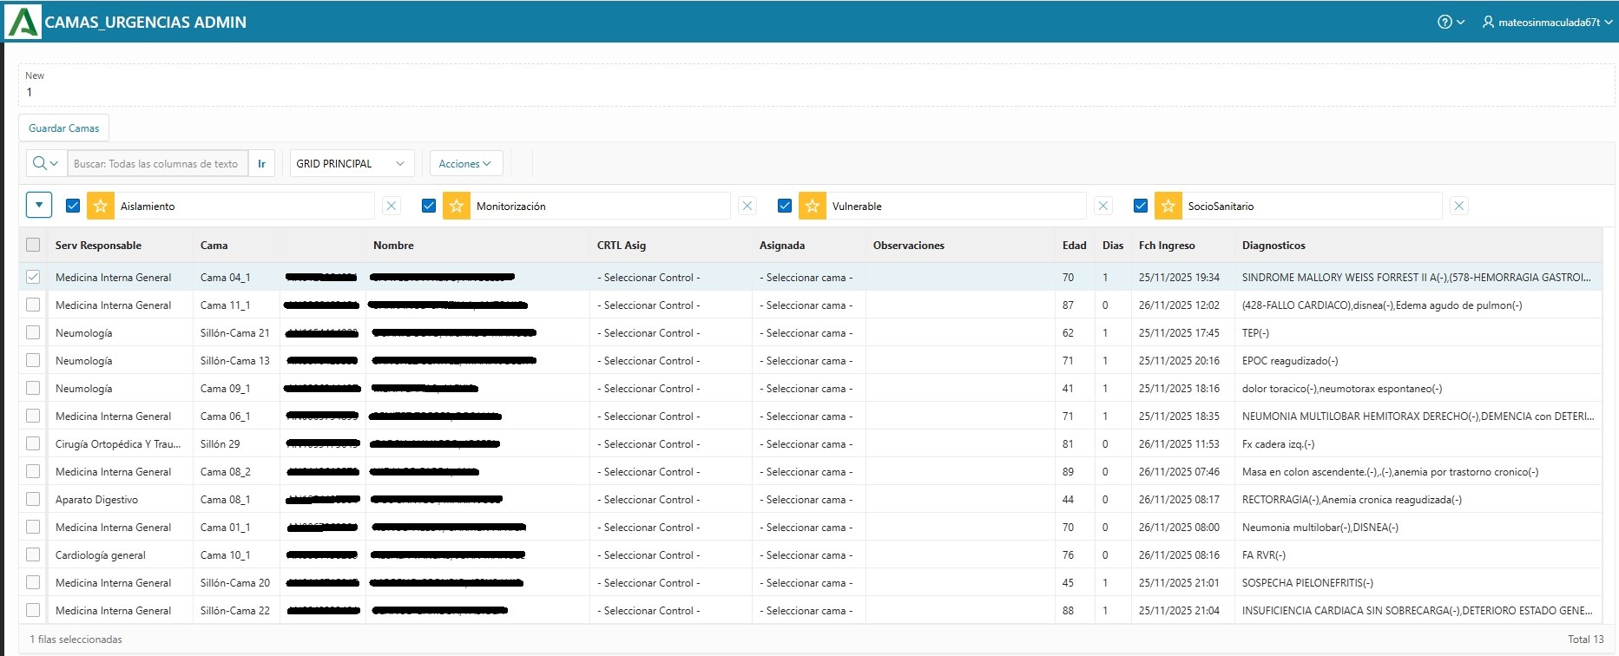
Task: Click the magnifying glass search column selector
Action: 45,163
